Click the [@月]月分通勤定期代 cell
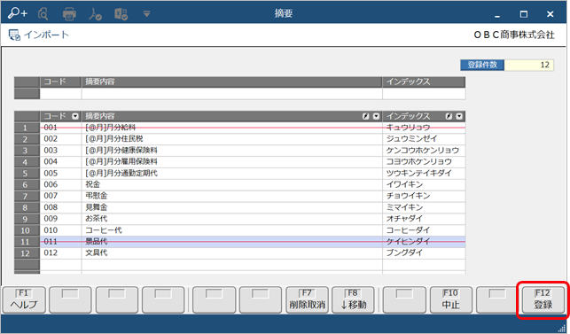Viewport: 570px width, 334px height. tap(232, 174)
